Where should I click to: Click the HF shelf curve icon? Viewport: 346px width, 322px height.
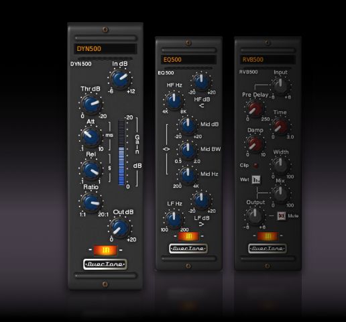201,105
